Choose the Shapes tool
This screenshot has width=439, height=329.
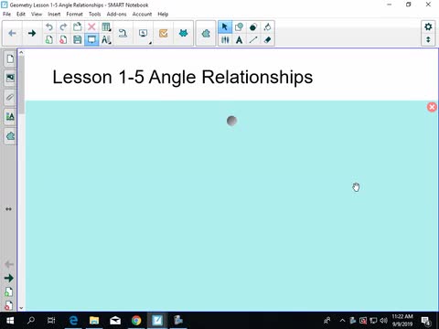point(240,27)
